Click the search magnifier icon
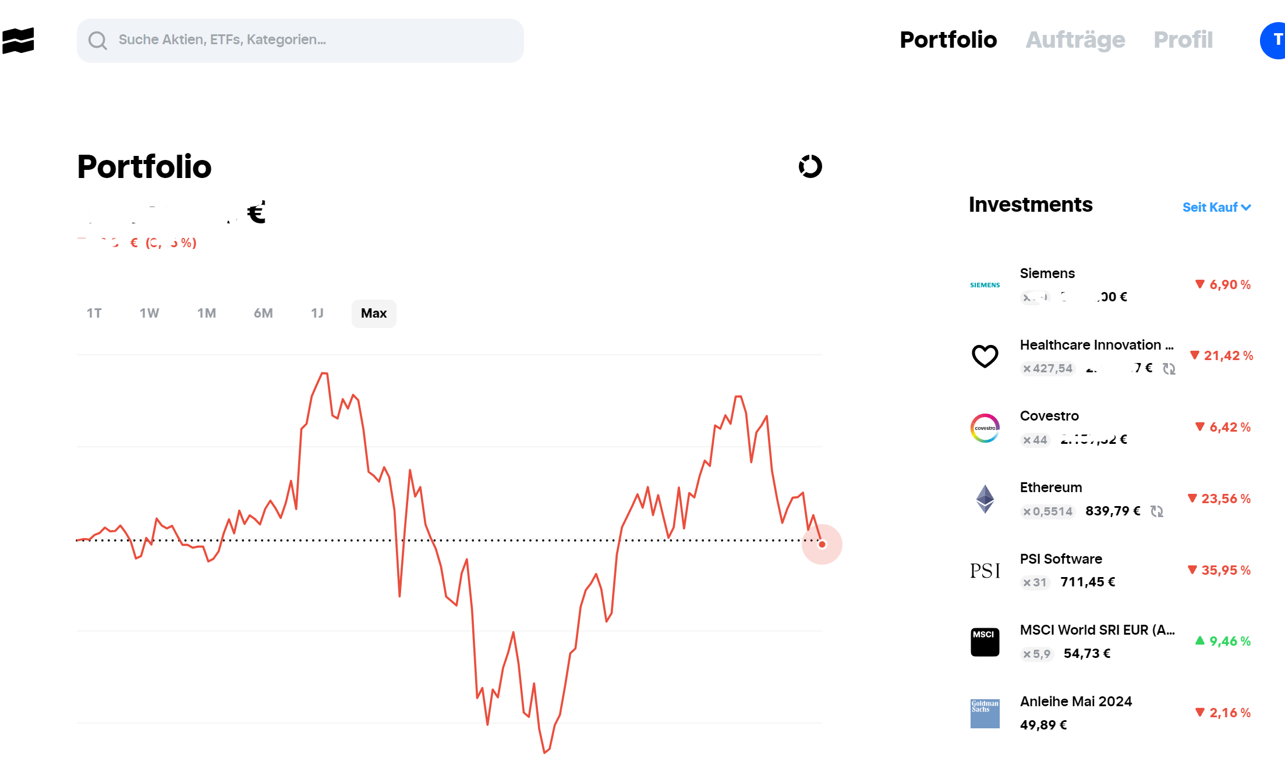The image size is (1285, 783). 97,40
